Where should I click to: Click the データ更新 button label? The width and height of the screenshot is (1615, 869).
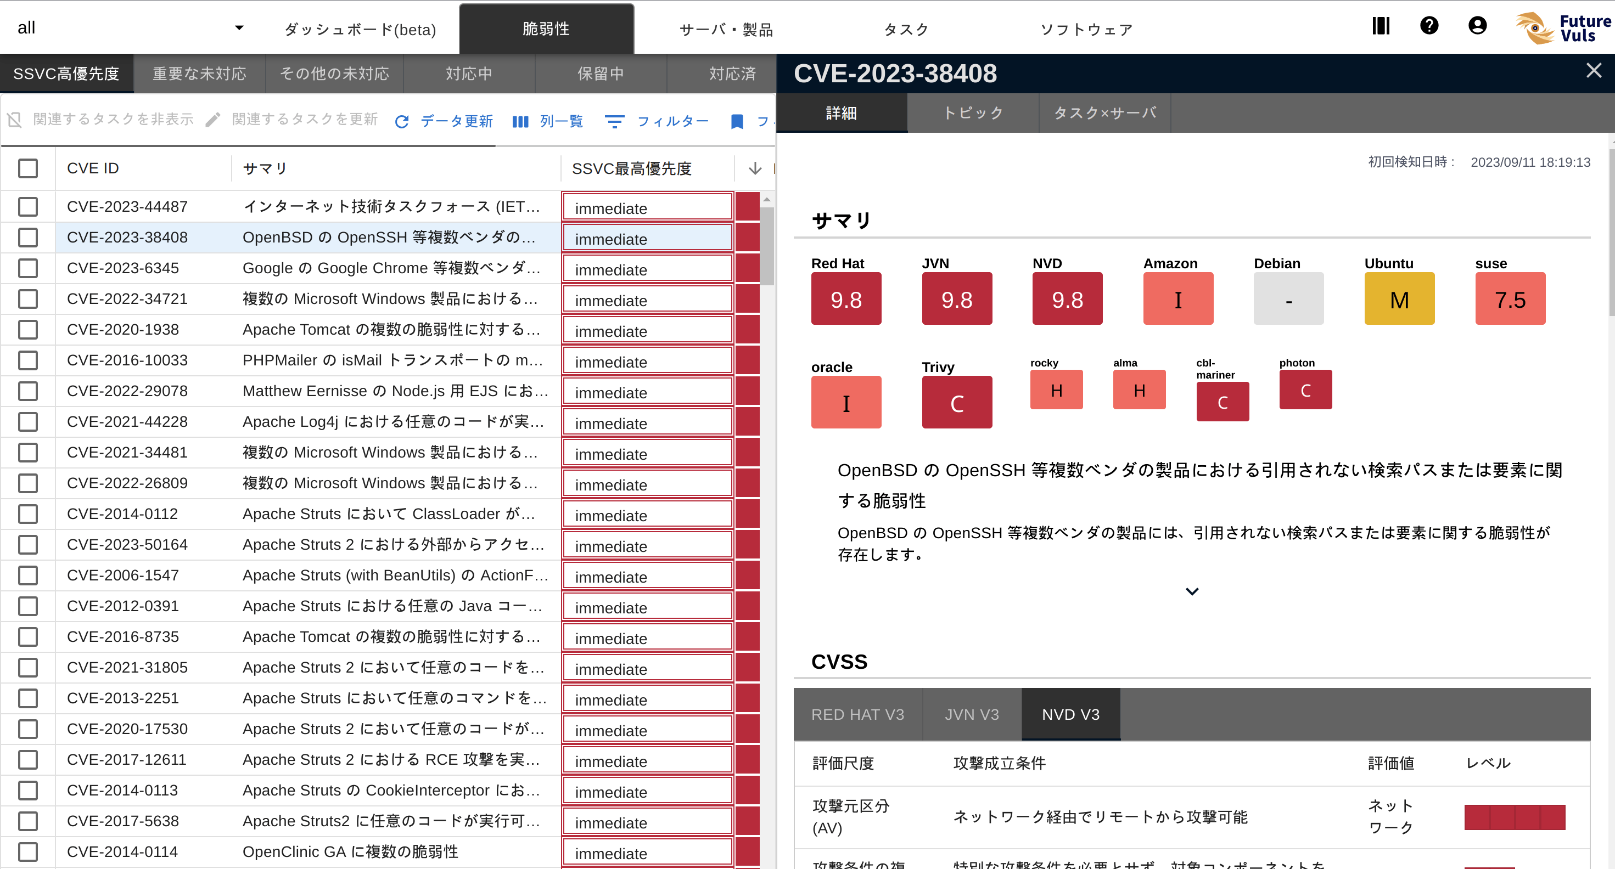coord(456,122)
